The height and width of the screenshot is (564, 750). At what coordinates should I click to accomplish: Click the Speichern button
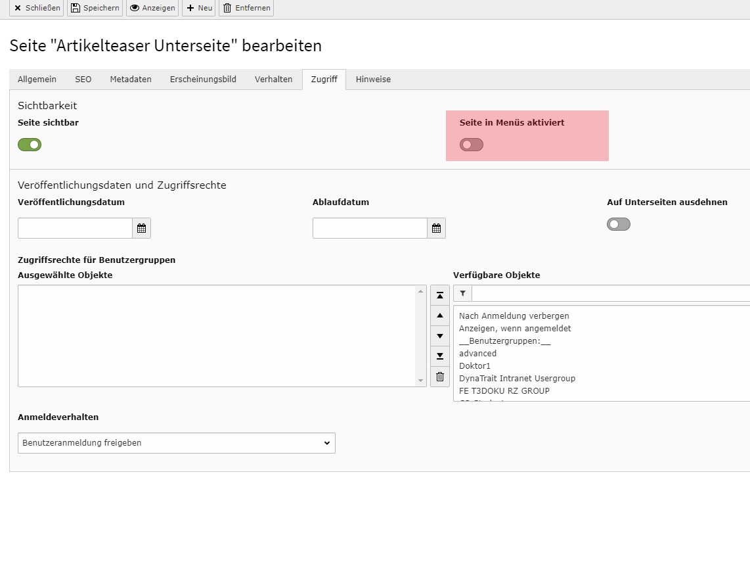[x=95, y=8]
